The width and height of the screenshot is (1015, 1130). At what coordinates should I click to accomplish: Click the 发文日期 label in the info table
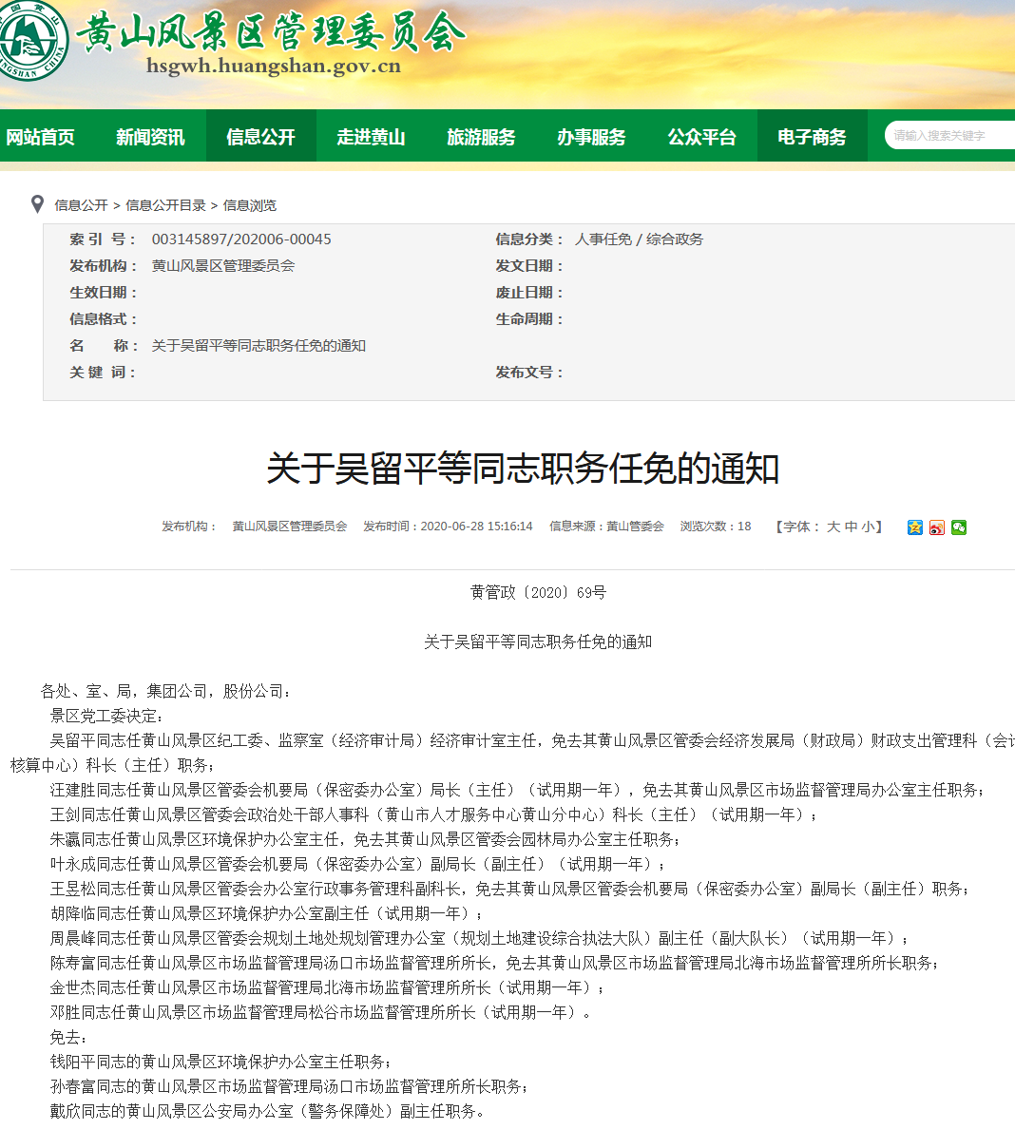tap(529, 266)
